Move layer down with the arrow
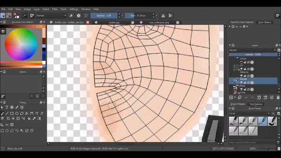The image size is (281, 158). (246, 97)
